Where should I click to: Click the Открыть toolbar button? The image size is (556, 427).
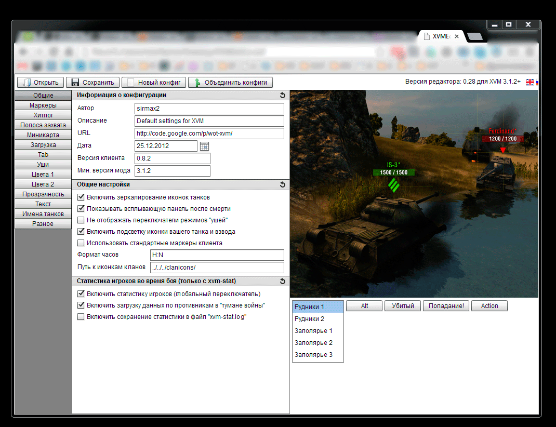point(41,82)
